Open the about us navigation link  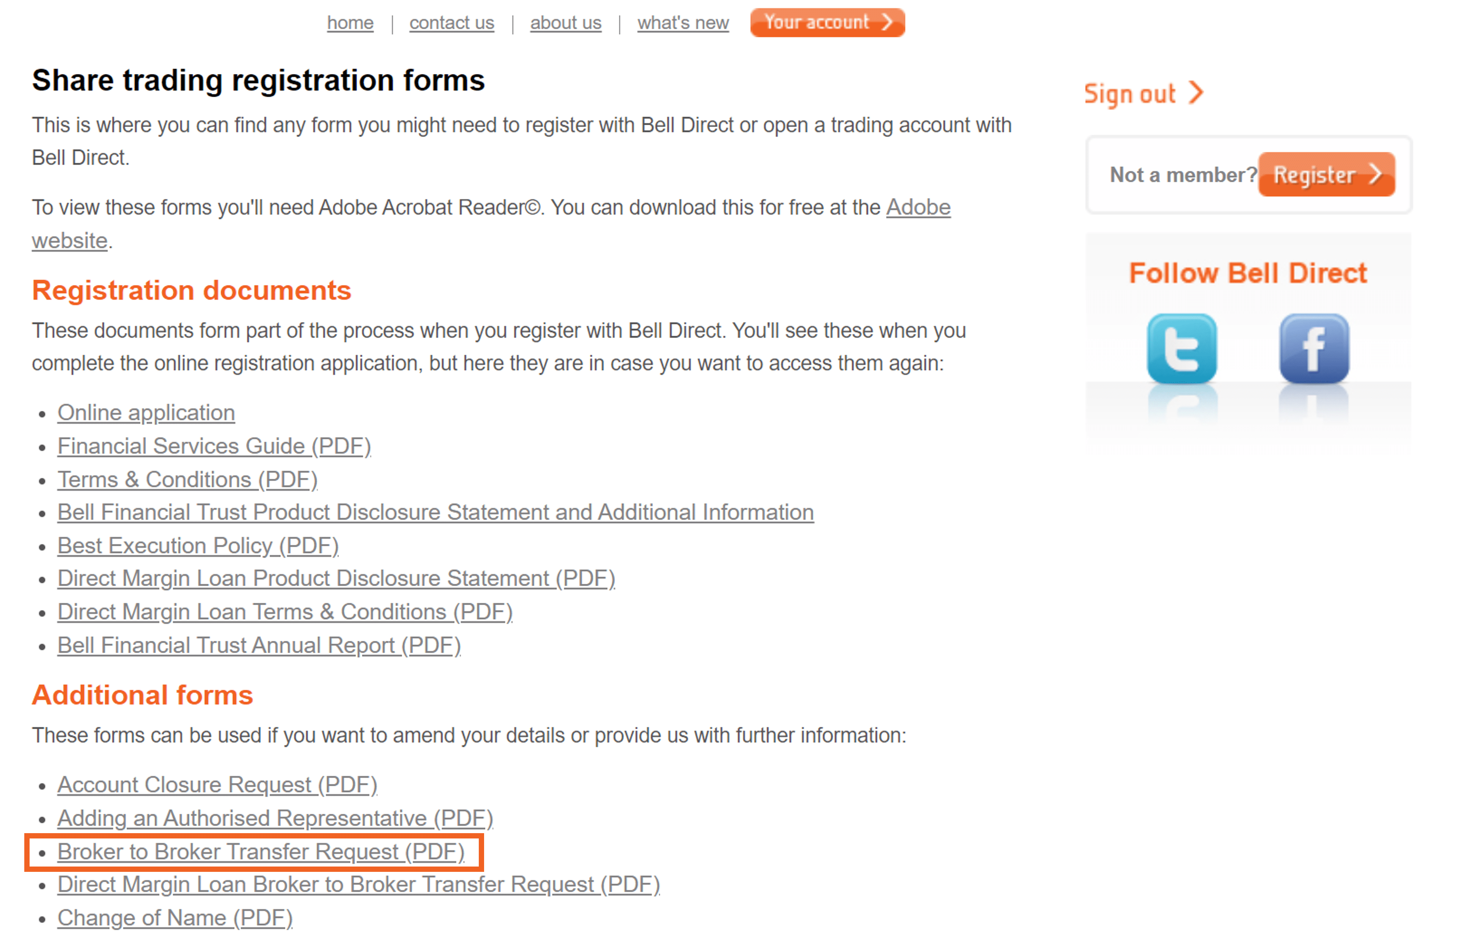(565, 23)
